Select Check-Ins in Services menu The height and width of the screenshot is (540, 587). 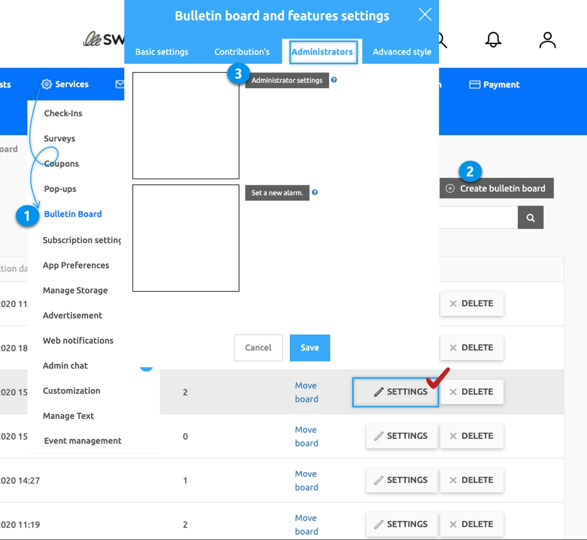click(x=63, y=113)
